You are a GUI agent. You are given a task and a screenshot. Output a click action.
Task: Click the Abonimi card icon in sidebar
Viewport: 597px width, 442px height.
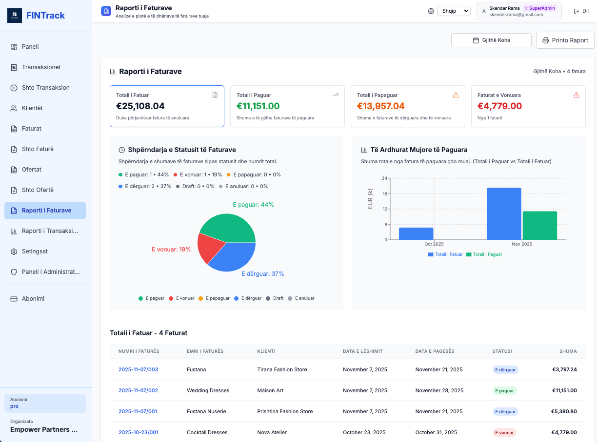13,298
